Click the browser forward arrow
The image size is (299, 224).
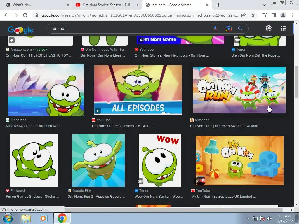pos(16,15)
